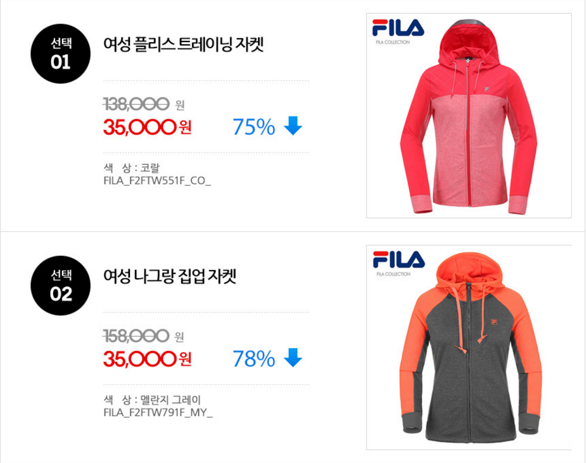Viewport: 586px width, 463px height.
Task: Click the 색상 : 멜란지 그레이 color text
Action: click(x=152, y=400)
